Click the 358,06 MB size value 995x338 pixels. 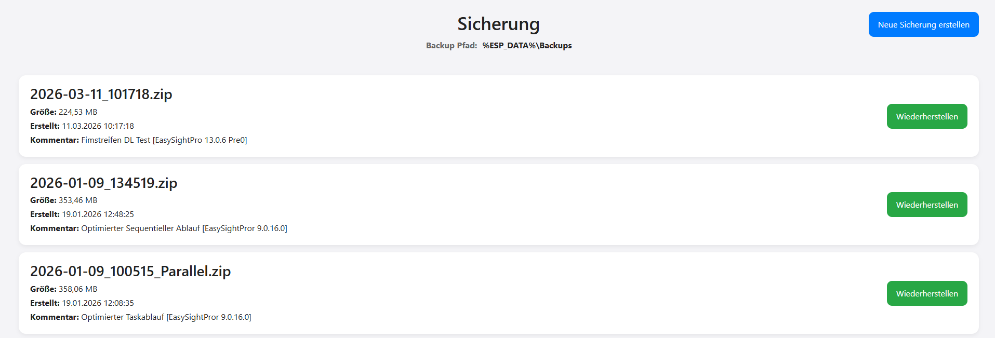click(x=78, y=289)
